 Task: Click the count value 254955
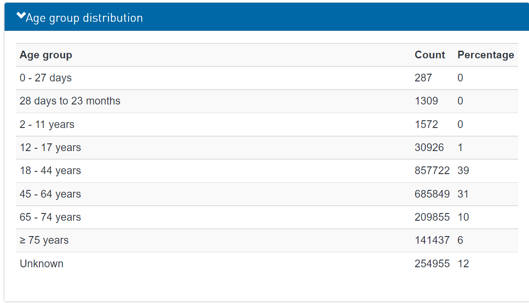point(432,264)
